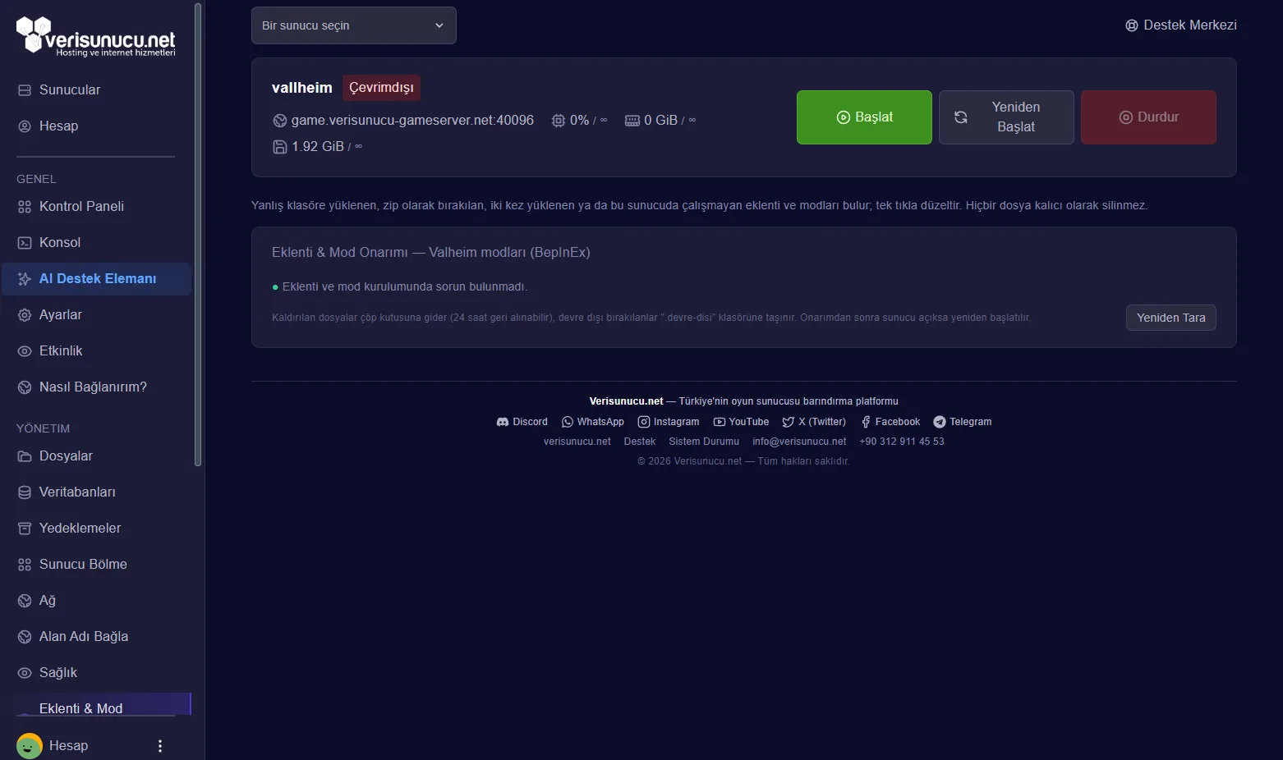The image size is (1283, 760).
Task: Select AI Destek Elemanı sidebar item
Action: coord(96,279)
